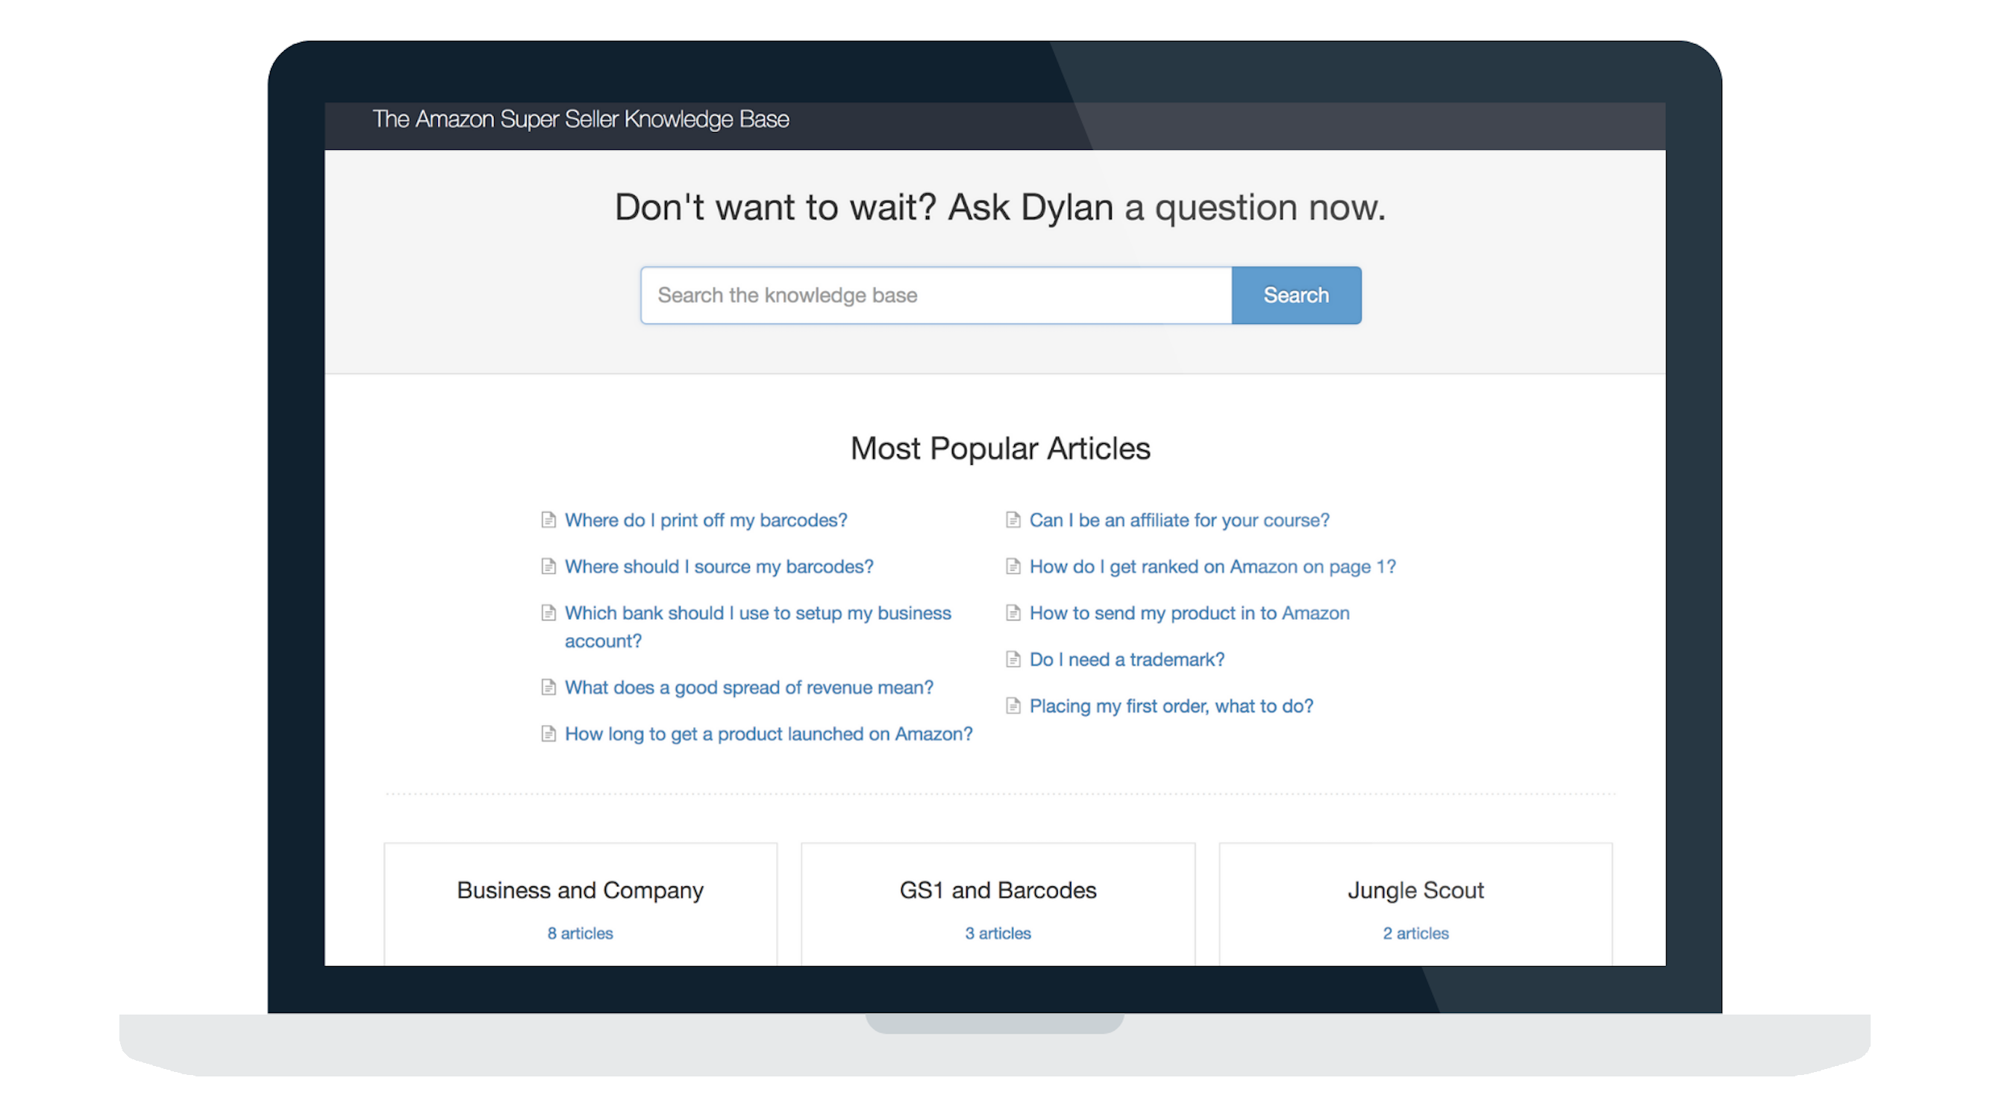Click document icon beside spread of revenue article
This screenshot has width=1990, height=1119.
click(548, 686)
